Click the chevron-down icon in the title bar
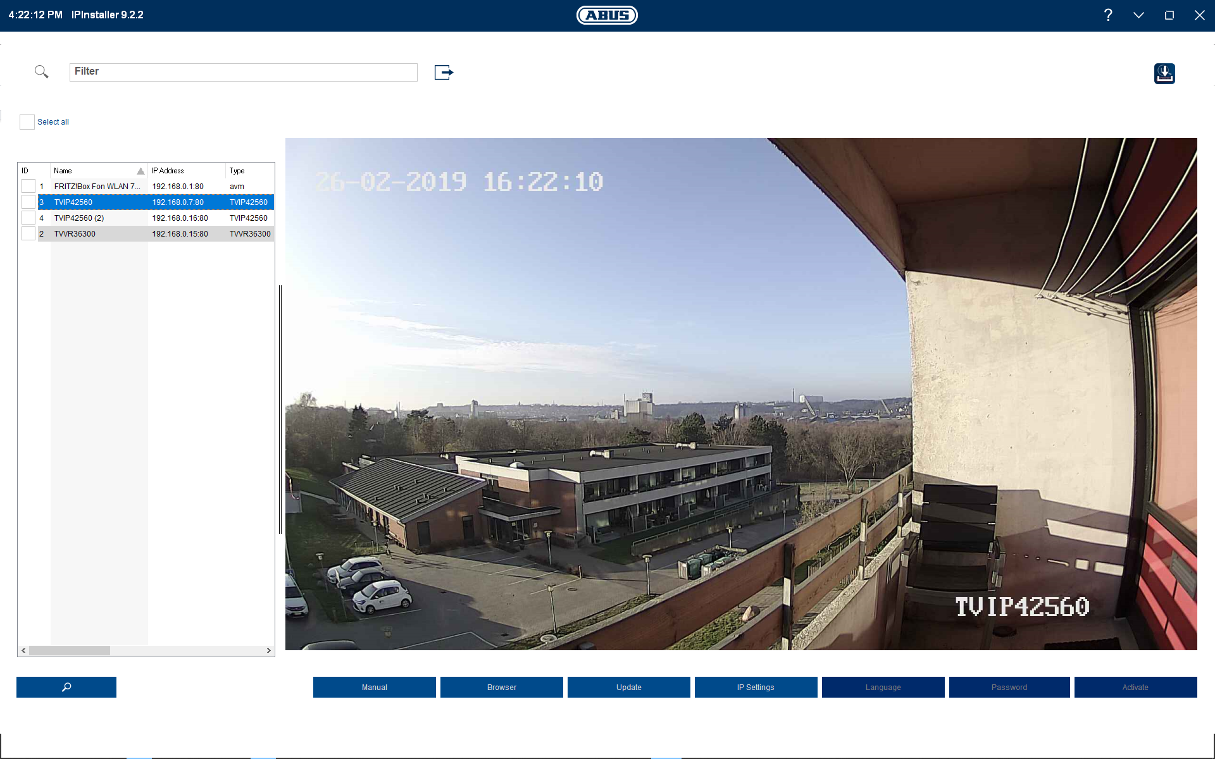Viewport: 1215px width, 759px height. [1138, 15]
